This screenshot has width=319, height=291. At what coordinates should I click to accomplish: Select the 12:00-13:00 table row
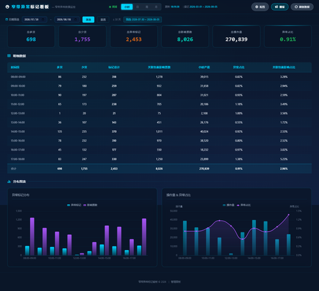point(159,114)
